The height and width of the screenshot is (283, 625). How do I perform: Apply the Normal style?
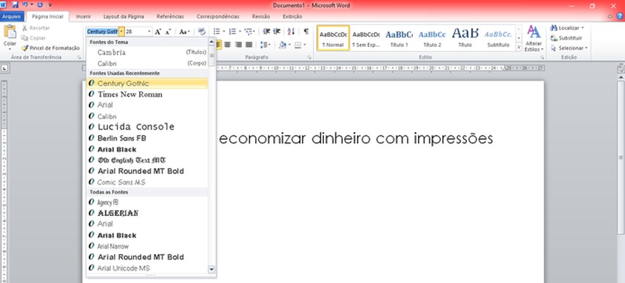pos(333,38)
